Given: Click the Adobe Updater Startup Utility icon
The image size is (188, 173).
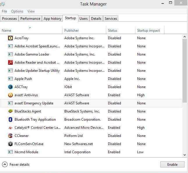Looking at the screenshot, I should tap(10, 71).
